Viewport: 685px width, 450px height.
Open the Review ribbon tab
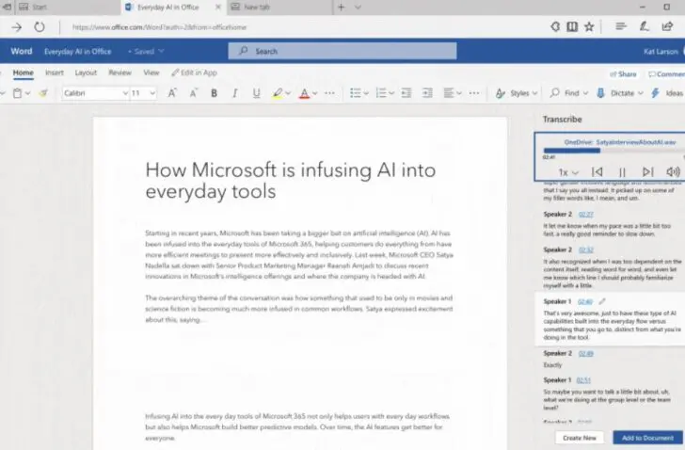tap(119, 73)
